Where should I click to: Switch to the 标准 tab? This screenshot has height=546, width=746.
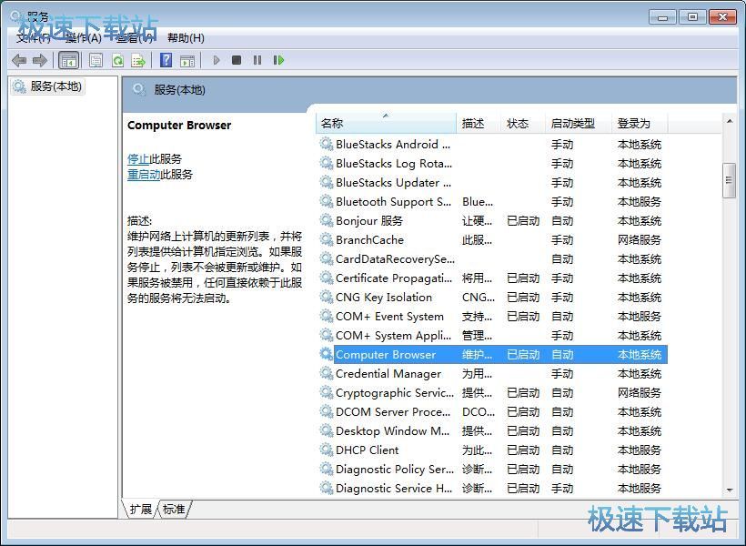click(x=174, y=510)
